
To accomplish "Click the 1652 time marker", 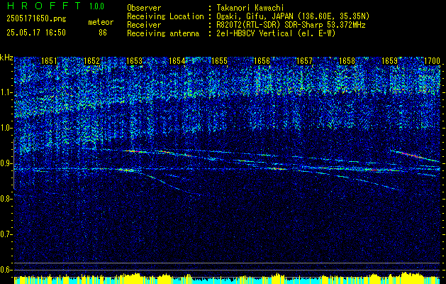I will (91, 61).
